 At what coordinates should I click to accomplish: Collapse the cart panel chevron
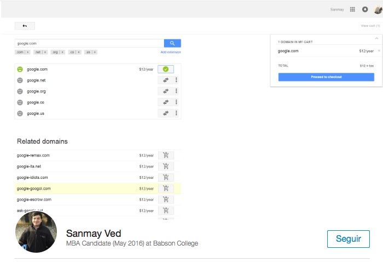(376, 38)
